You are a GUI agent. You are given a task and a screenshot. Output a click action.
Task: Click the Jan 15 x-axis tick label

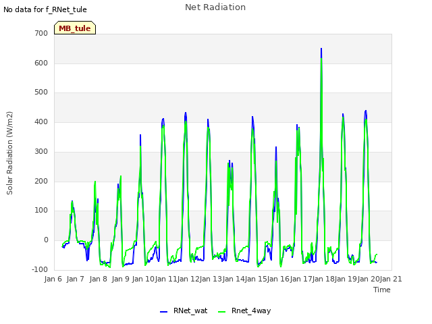[256, 279]
